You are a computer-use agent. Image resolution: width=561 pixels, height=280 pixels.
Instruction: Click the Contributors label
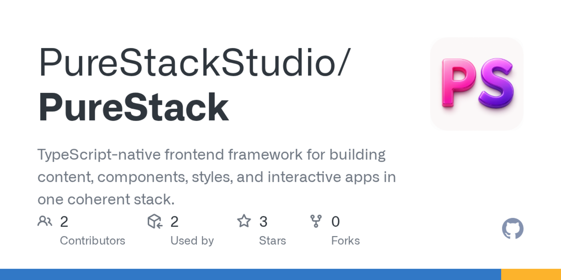[93, 241]
